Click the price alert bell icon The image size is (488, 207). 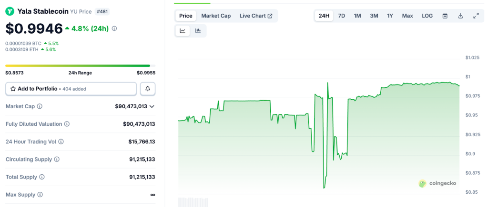coord(148,89)
